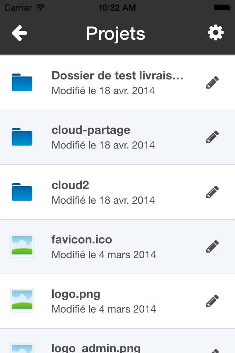The image size is (235, 353).
Task: Tap the favicon.ico file name
Action: coord(82,240)
